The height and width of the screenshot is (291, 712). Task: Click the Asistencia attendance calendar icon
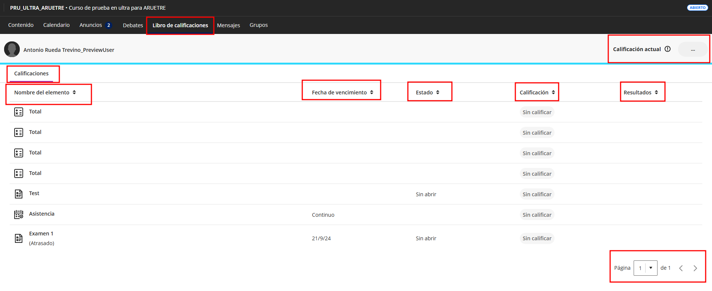click(19, 215)
